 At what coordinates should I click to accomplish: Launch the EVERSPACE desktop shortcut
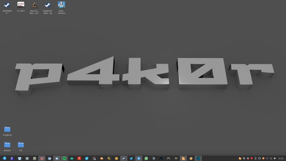[7, 5]
